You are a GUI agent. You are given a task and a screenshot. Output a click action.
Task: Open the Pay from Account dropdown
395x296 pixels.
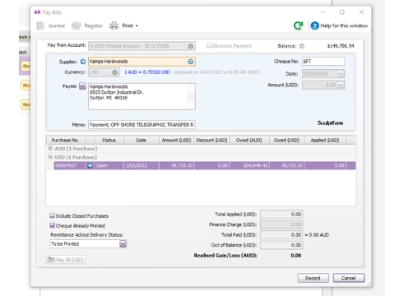[191, 46]
